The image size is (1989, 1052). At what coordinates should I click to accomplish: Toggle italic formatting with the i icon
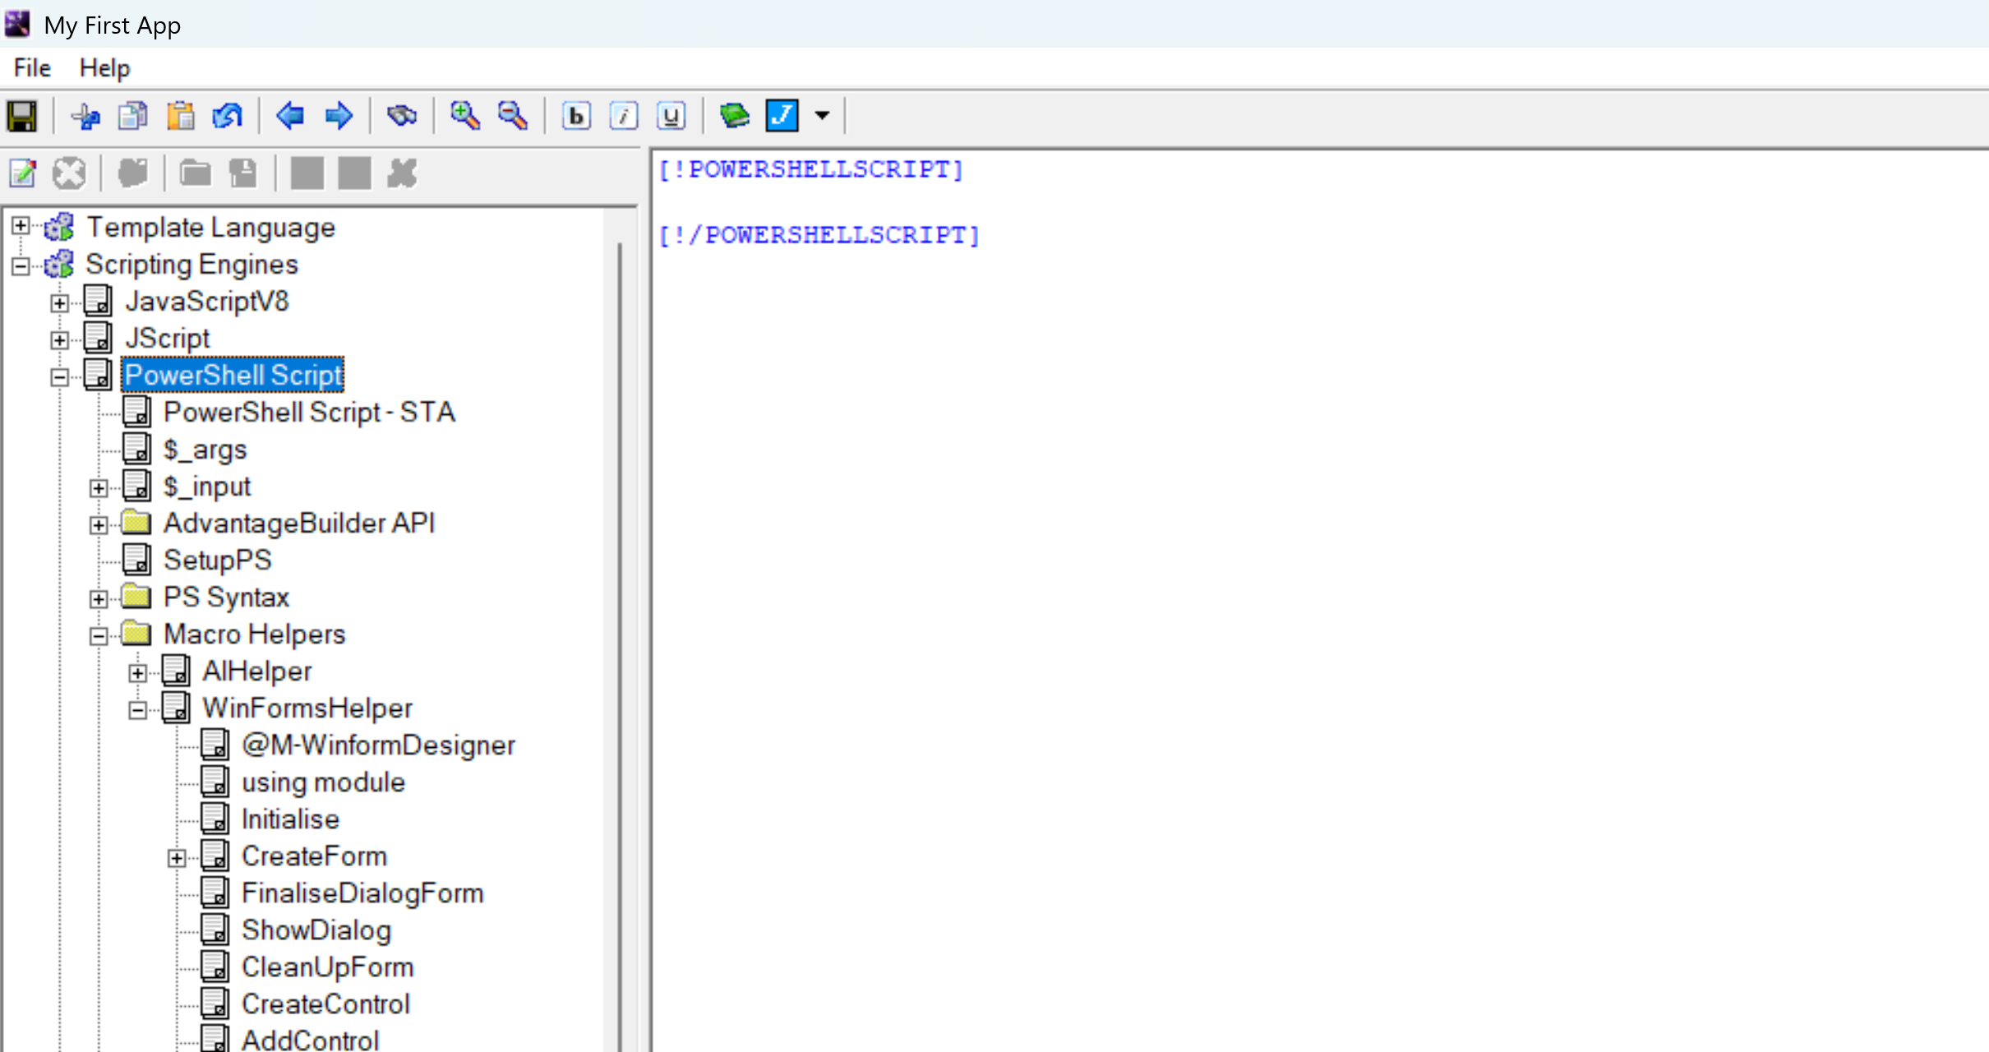pos(624,116)
